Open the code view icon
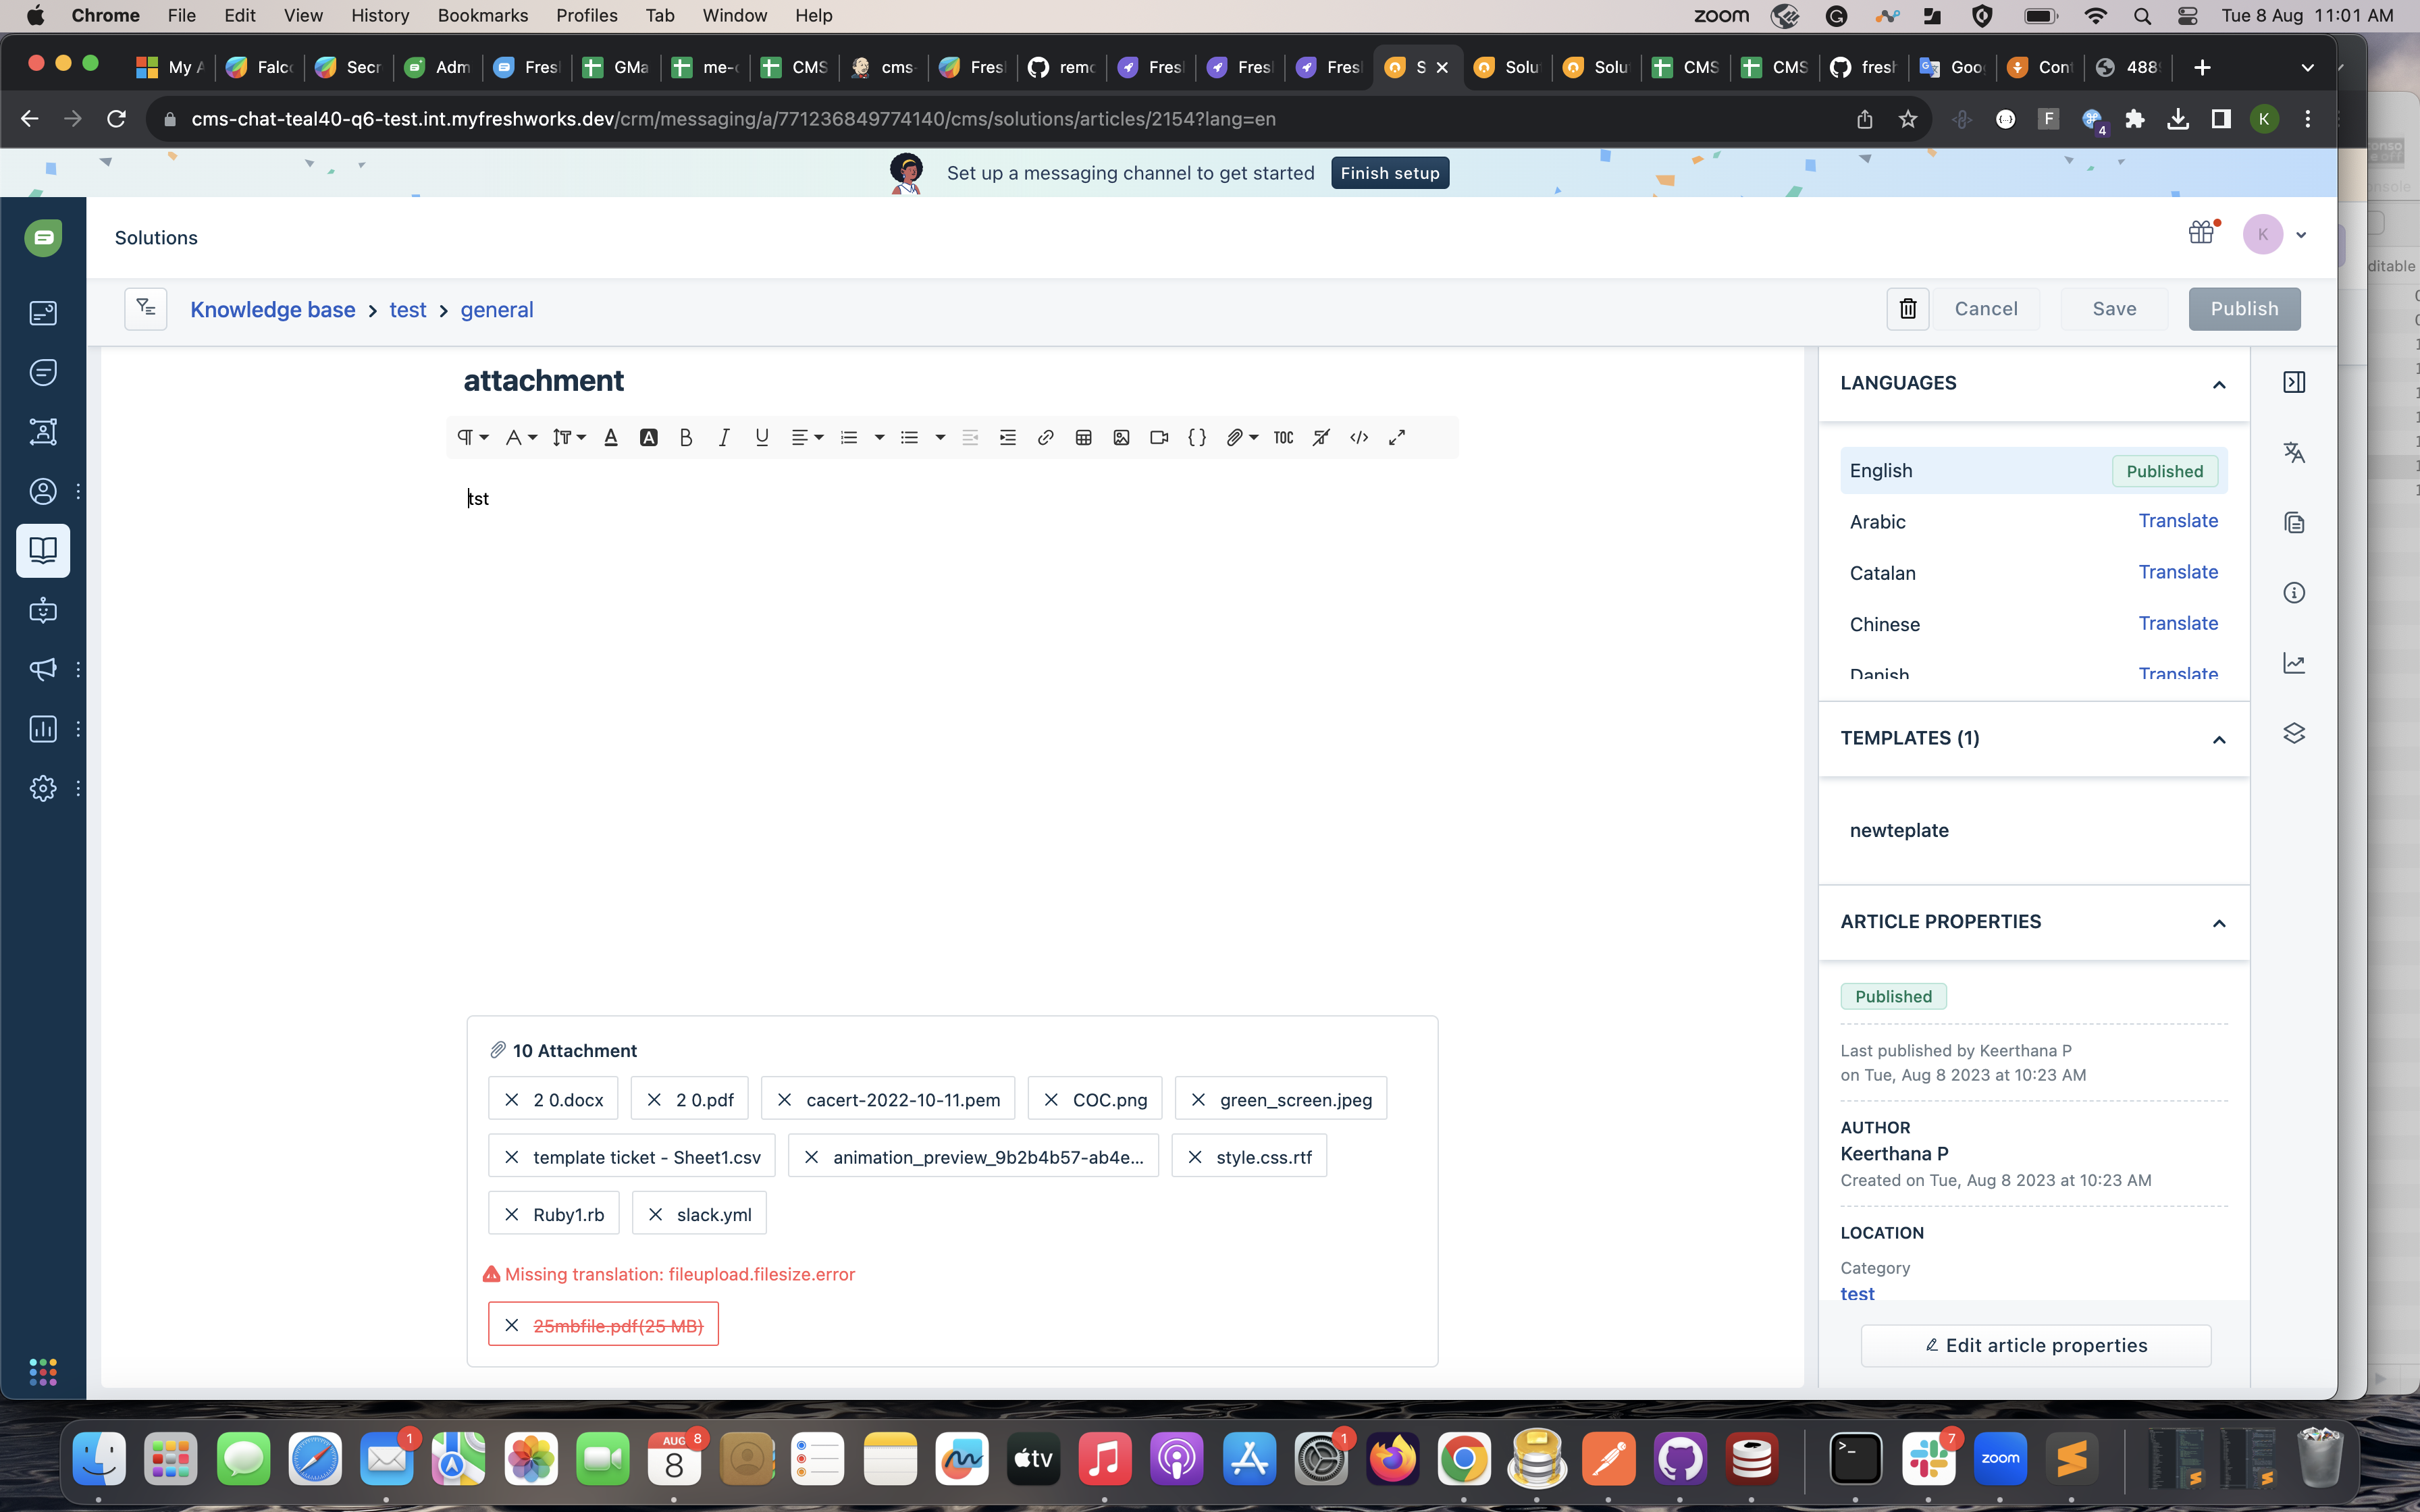Screen dimensions: 2420x1512 click(x=1359, y=437)
